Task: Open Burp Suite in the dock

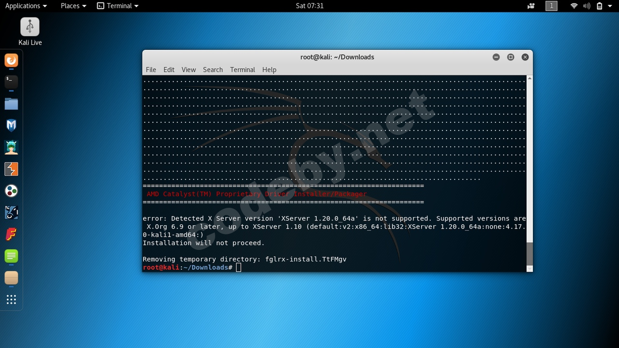Action: pyautogui.click(x=11, y=169)
